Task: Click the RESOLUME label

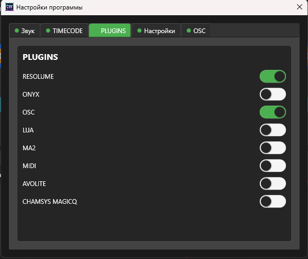Action: point(38,77)
